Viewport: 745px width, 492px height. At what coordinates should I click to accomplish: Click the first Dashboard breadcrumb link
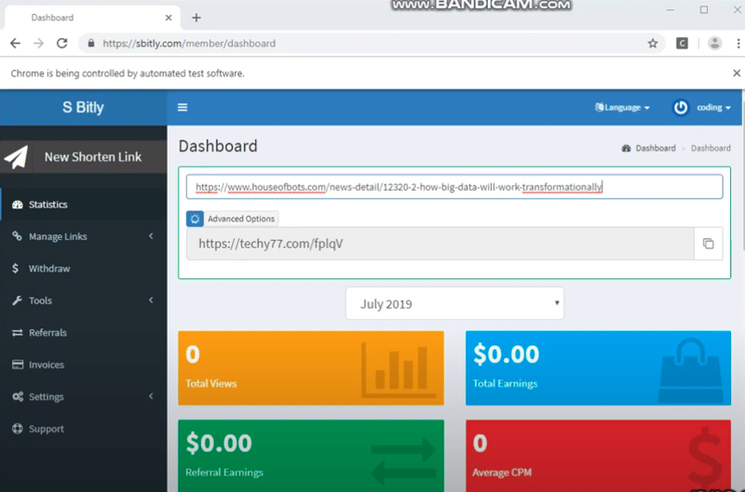656,148
